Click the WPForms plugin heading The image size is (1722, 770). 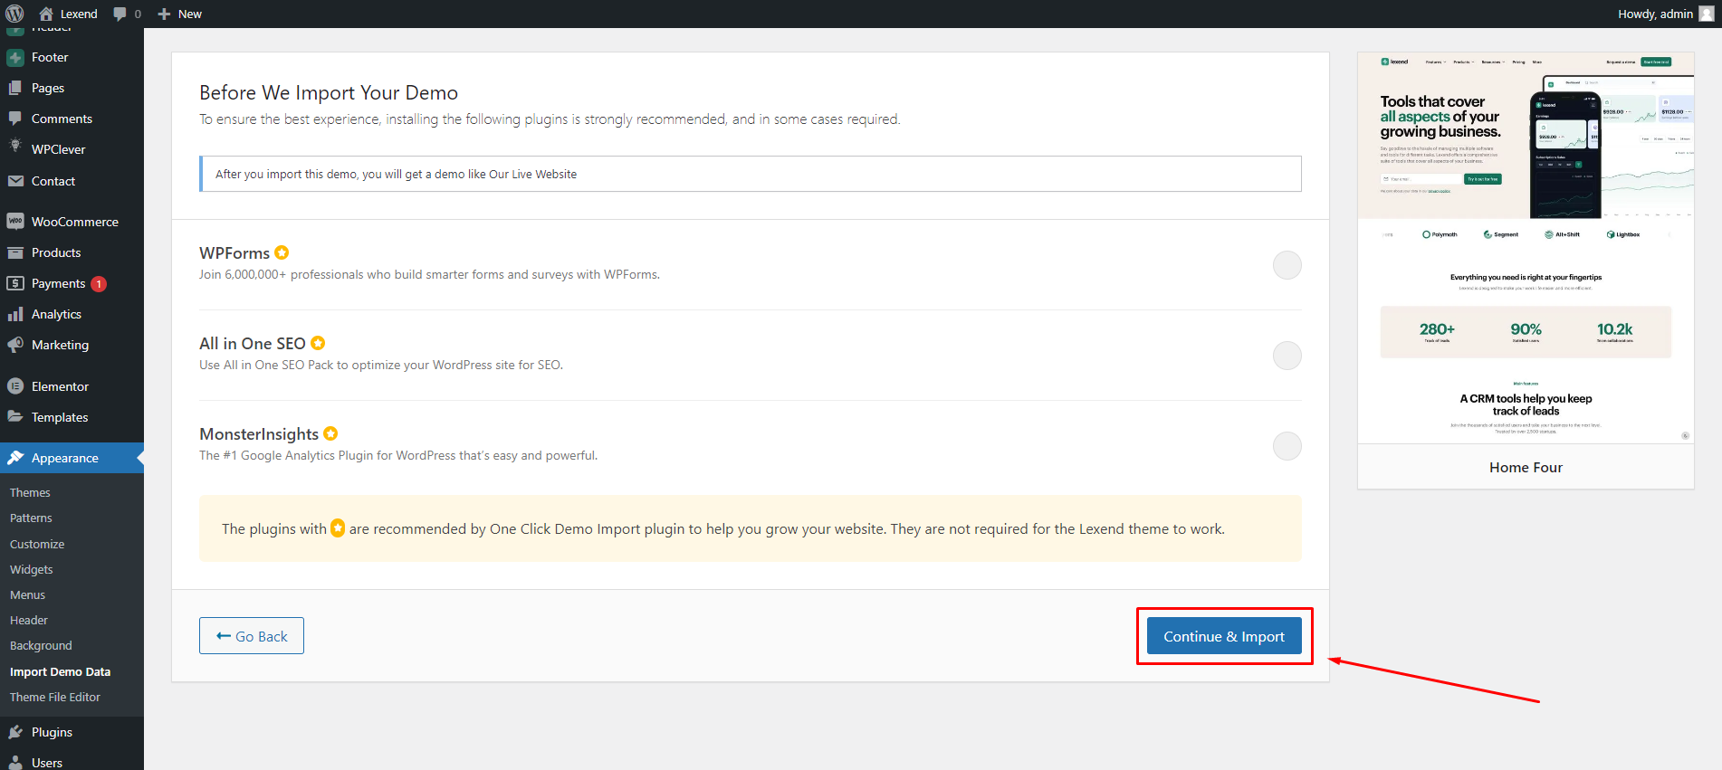[x=234, y=253]
